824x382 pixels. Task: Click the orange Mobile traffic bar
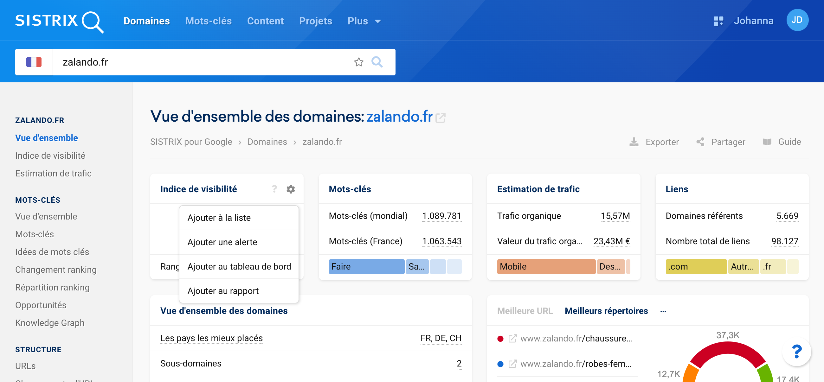(x=546, y=267)
